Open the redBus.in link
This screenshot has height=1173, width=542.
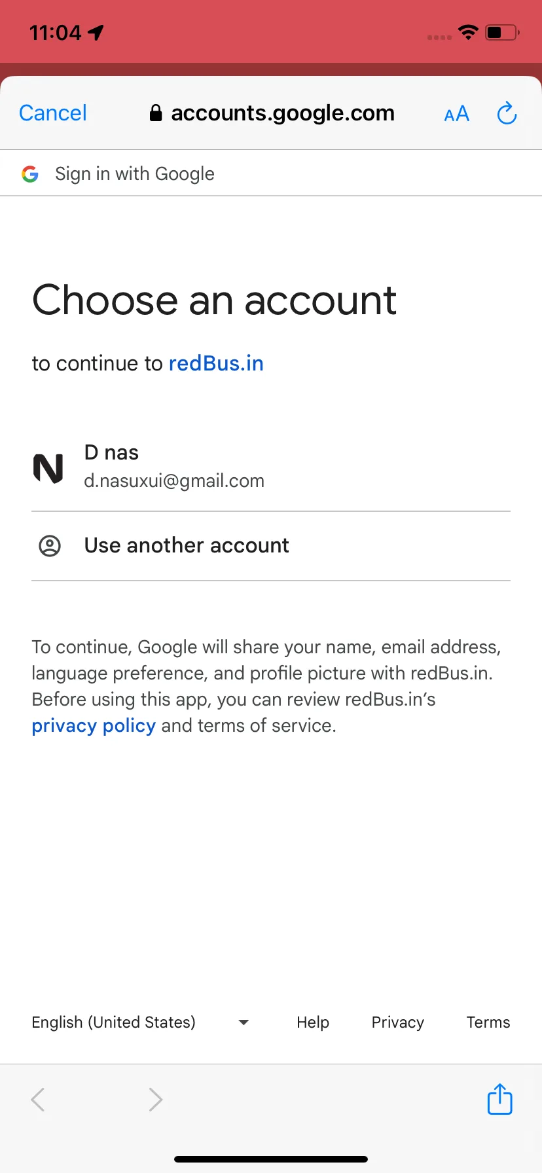(x=216, y=363)
